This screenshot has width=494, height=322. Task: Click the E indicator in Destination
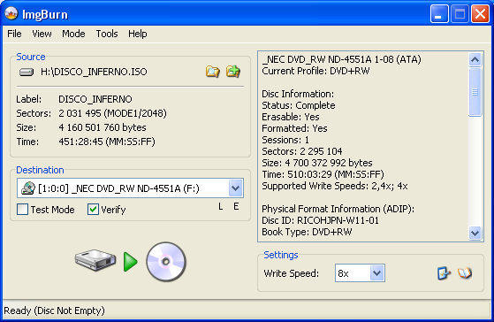[x=236, y=207]
